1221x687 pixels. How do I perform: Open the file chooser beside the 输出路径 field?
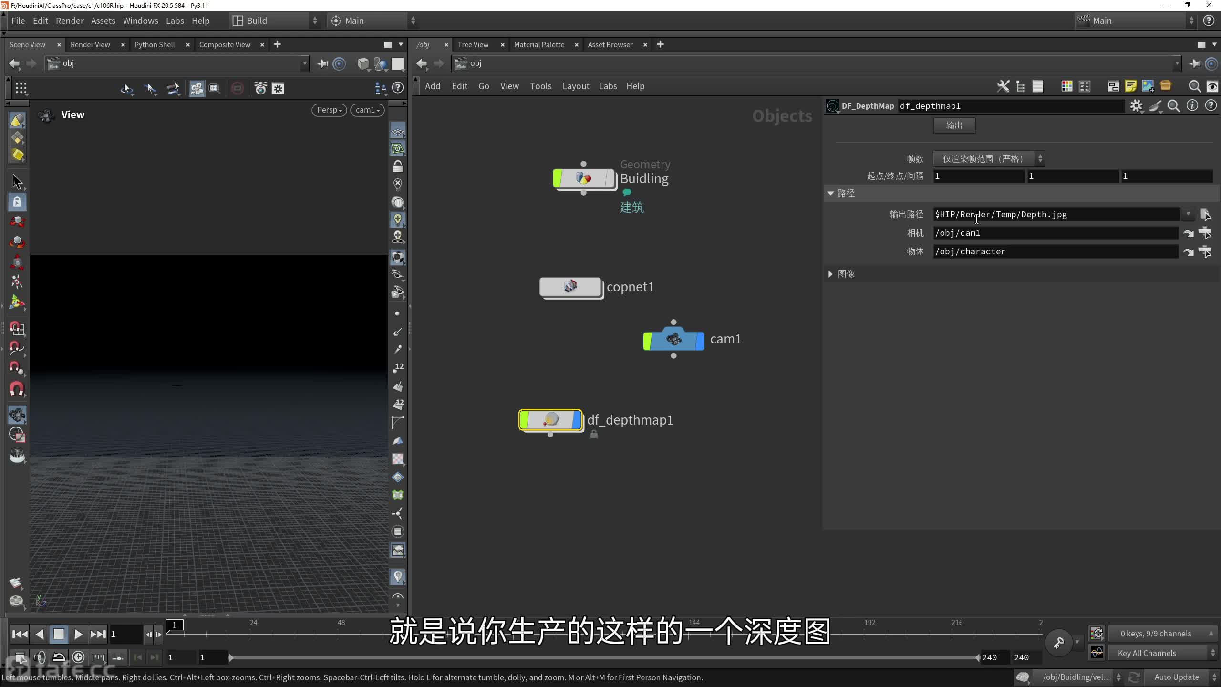tap(1205, 215)
